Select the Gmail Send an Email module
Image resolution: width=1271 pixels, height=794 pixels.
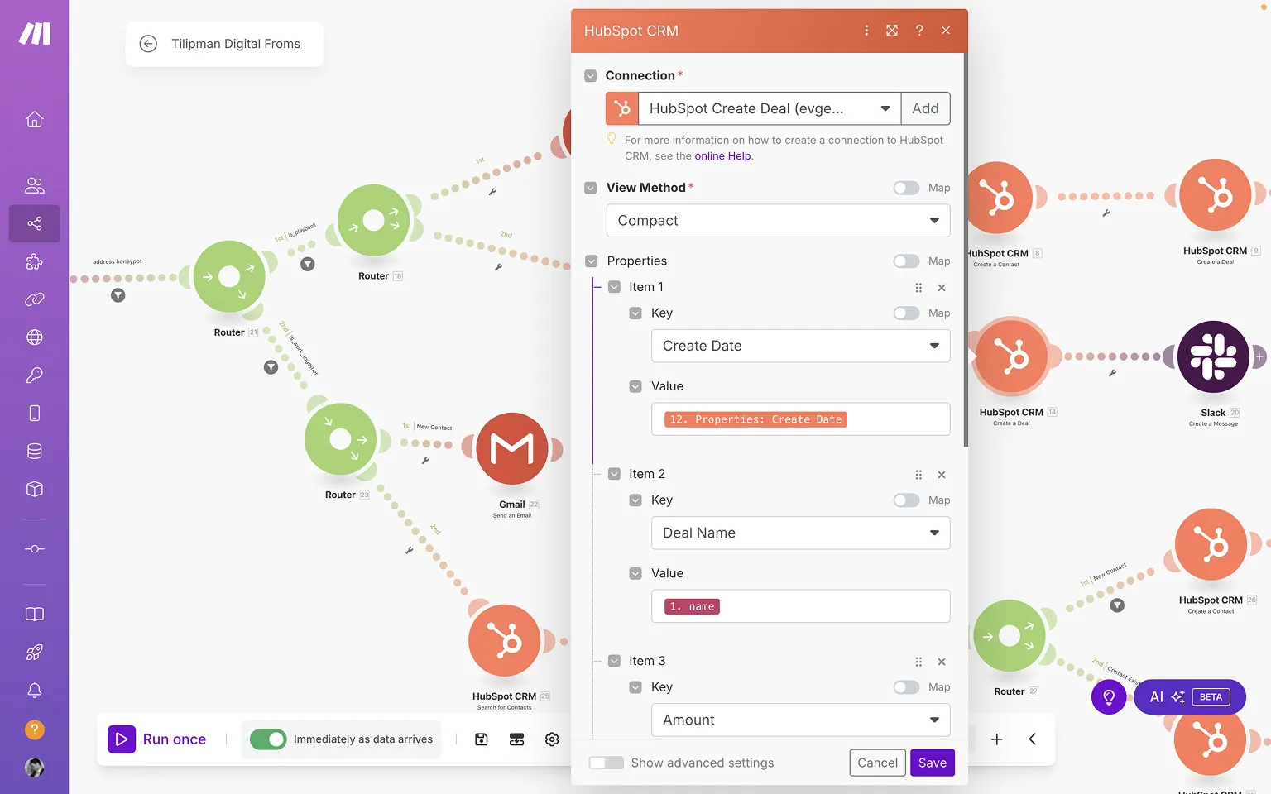(x=512, y=449)
